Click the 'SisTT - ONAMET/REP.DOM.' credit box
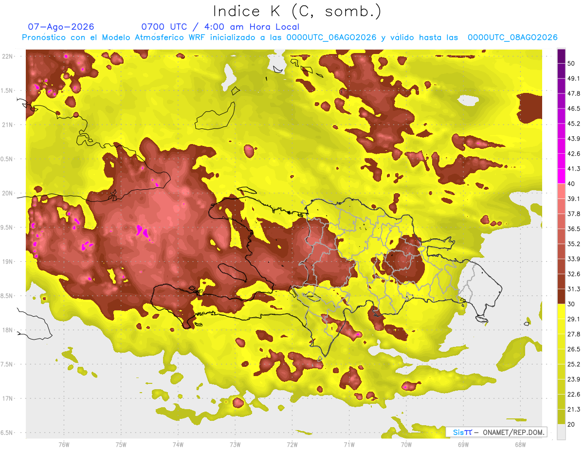The height and width of the screenshot is (451, 584). point(496,432)
